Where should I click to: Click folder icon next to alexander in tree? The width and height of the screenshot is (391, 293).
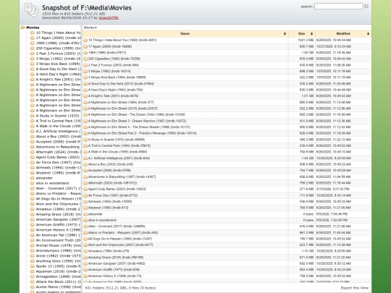click(x=33, y=178)
